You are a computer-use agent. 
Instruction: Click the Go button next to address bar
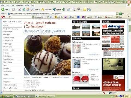tap(122, 14)
